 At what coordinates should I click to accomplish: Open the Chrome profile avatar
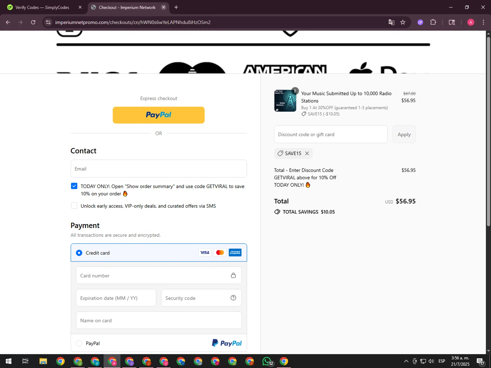tap(471, 22)
